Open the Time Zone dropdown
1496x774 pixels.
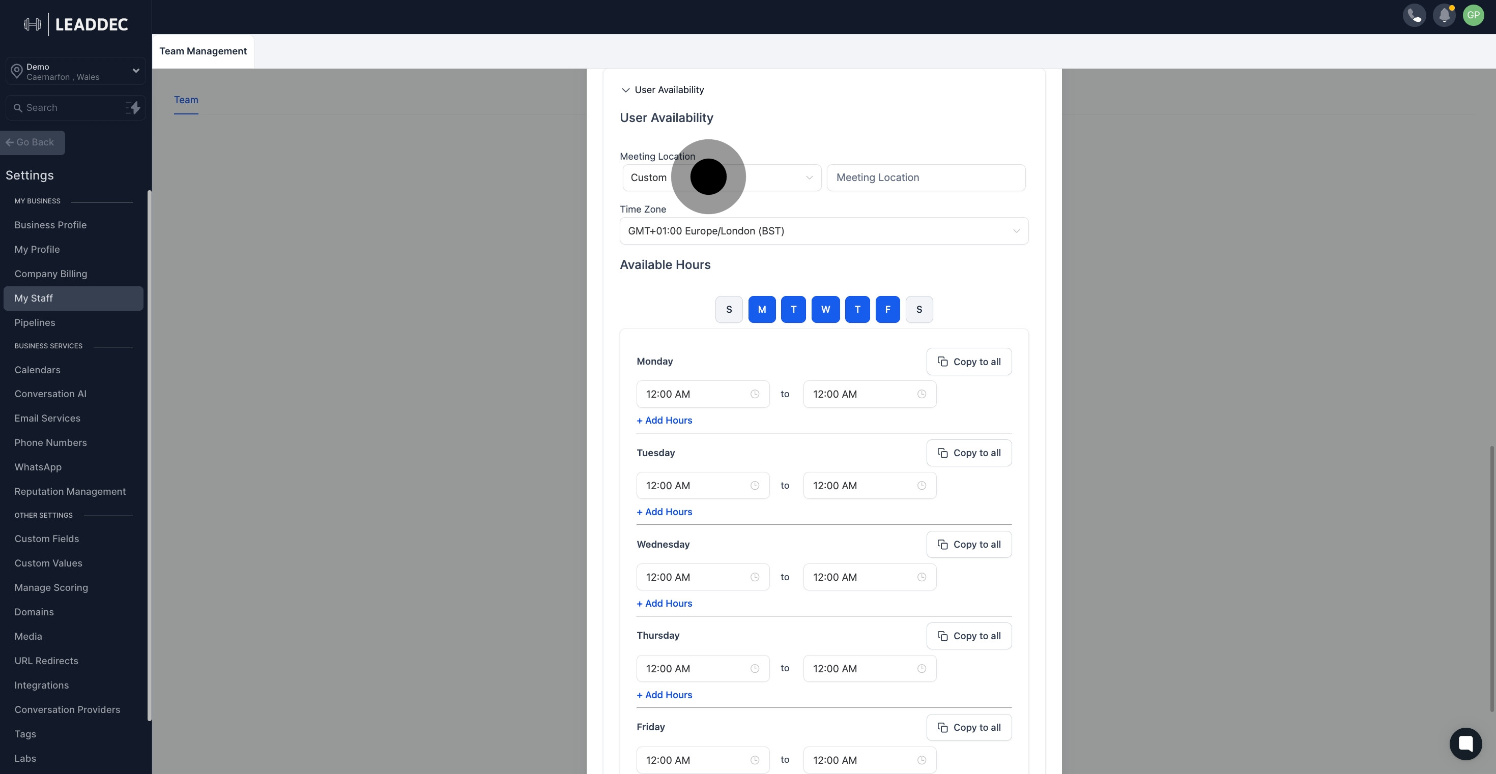click(823, 231)
